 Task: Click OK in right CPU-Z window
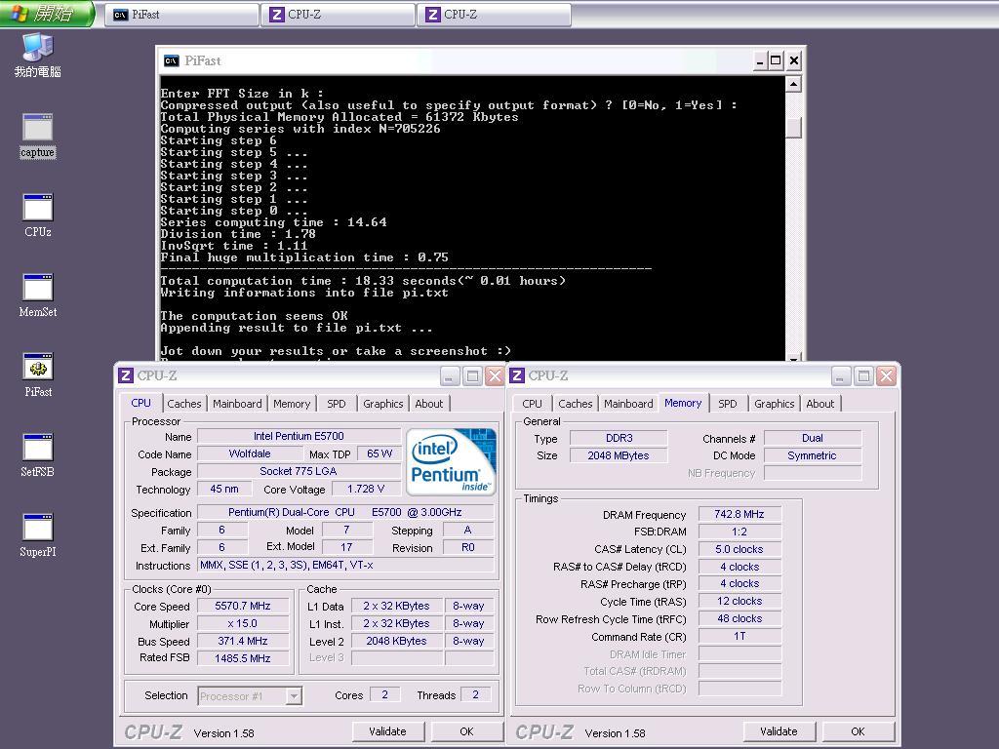coord(858,731)
